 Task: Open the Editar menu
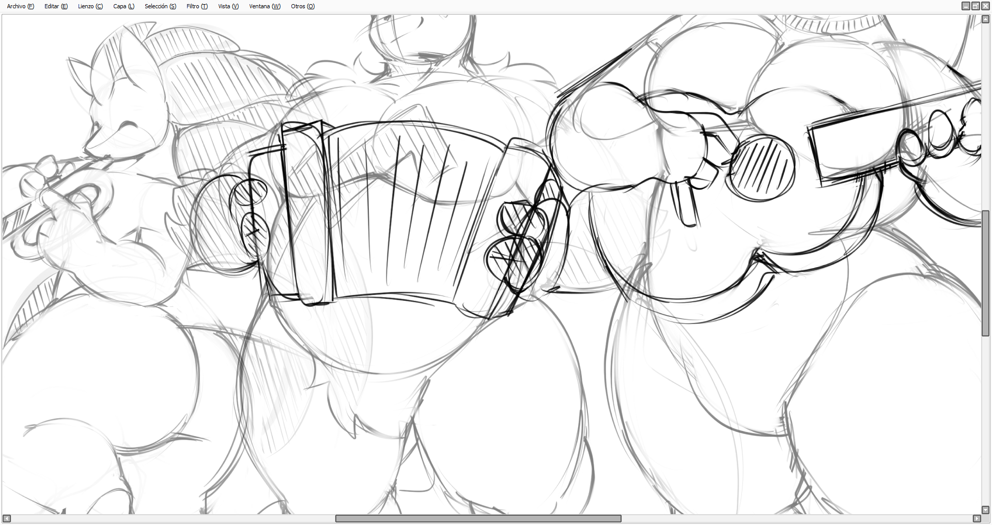(x=56, y=6)
